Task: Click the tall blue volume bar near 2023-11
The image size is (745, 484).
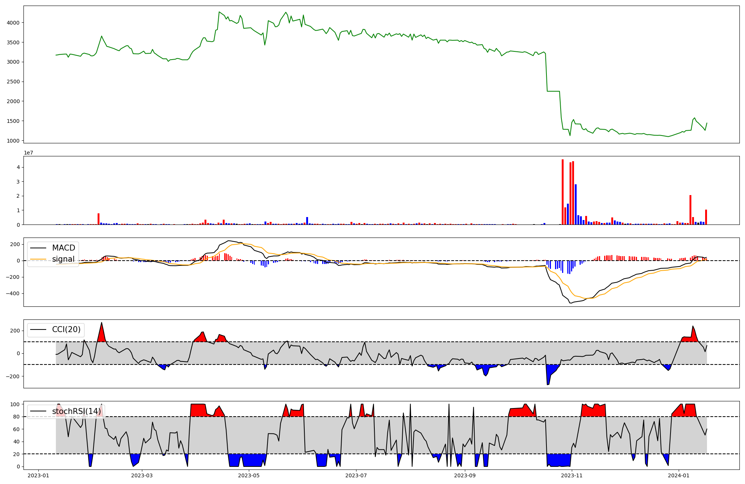Action: (576, 204)
